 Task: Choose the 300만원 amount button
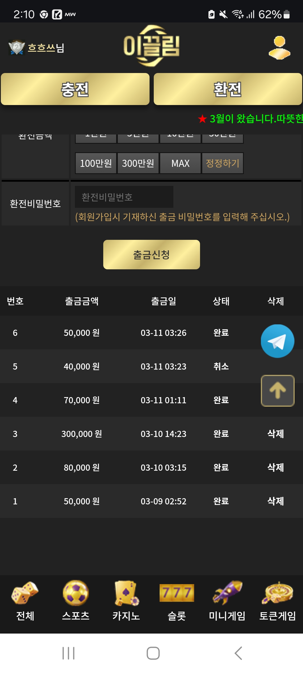[138, 163]
